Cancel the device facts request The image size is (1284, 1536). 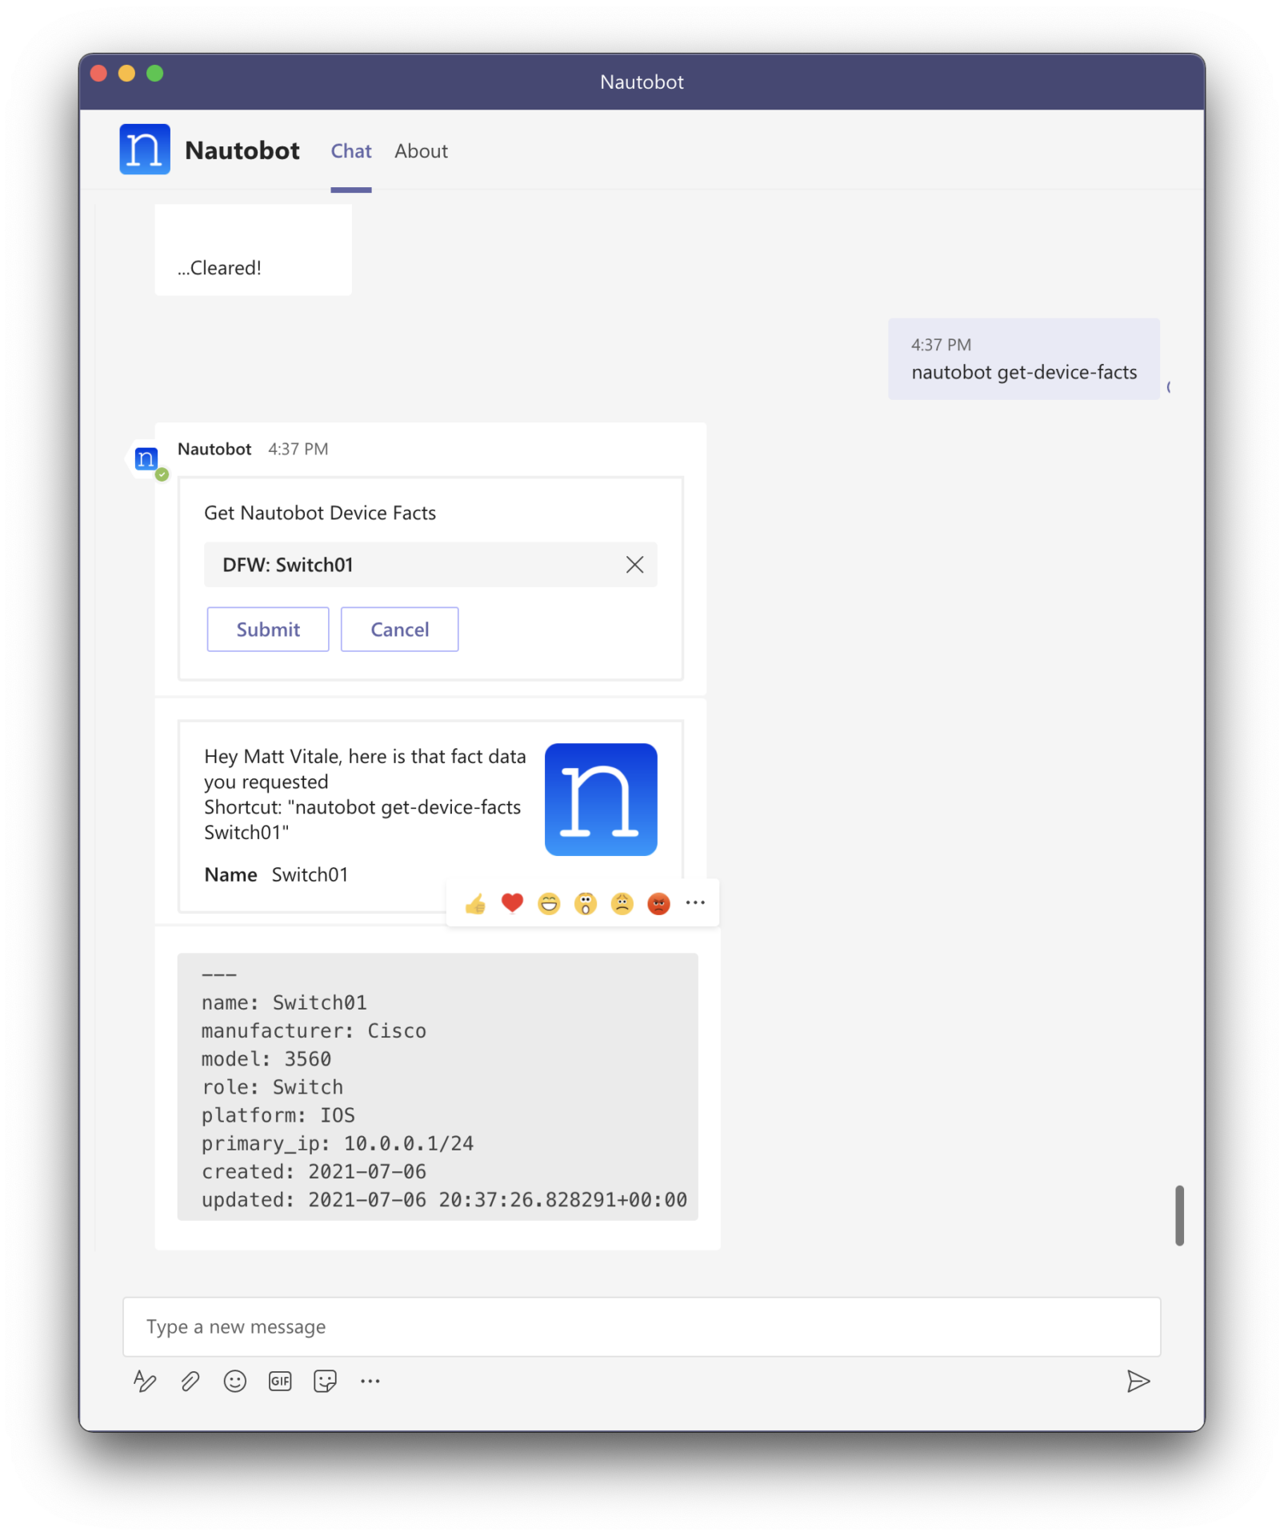400,630
